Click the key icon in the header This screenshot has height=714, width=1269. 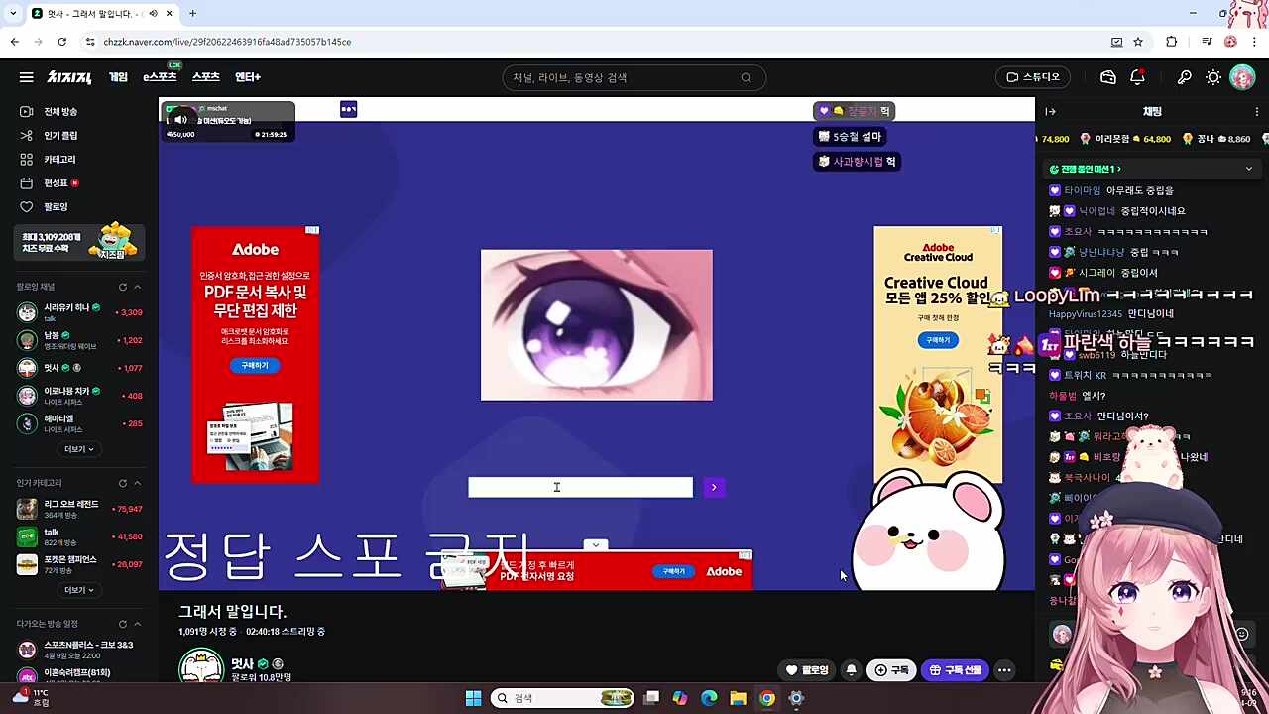pos(1184,77)
